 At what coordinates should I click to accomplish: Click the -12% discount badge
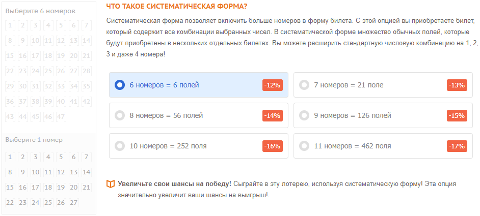[x=273, y=85]
